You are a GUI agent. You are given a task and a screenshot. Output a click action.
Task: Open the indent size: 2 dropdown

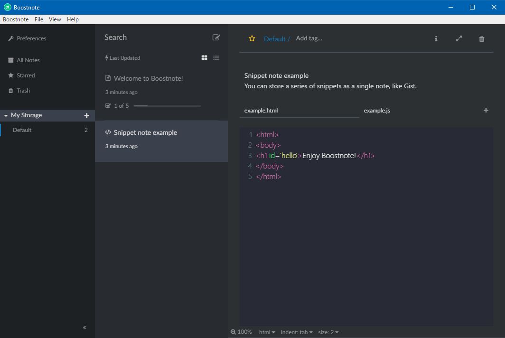[x=328, y=332]
